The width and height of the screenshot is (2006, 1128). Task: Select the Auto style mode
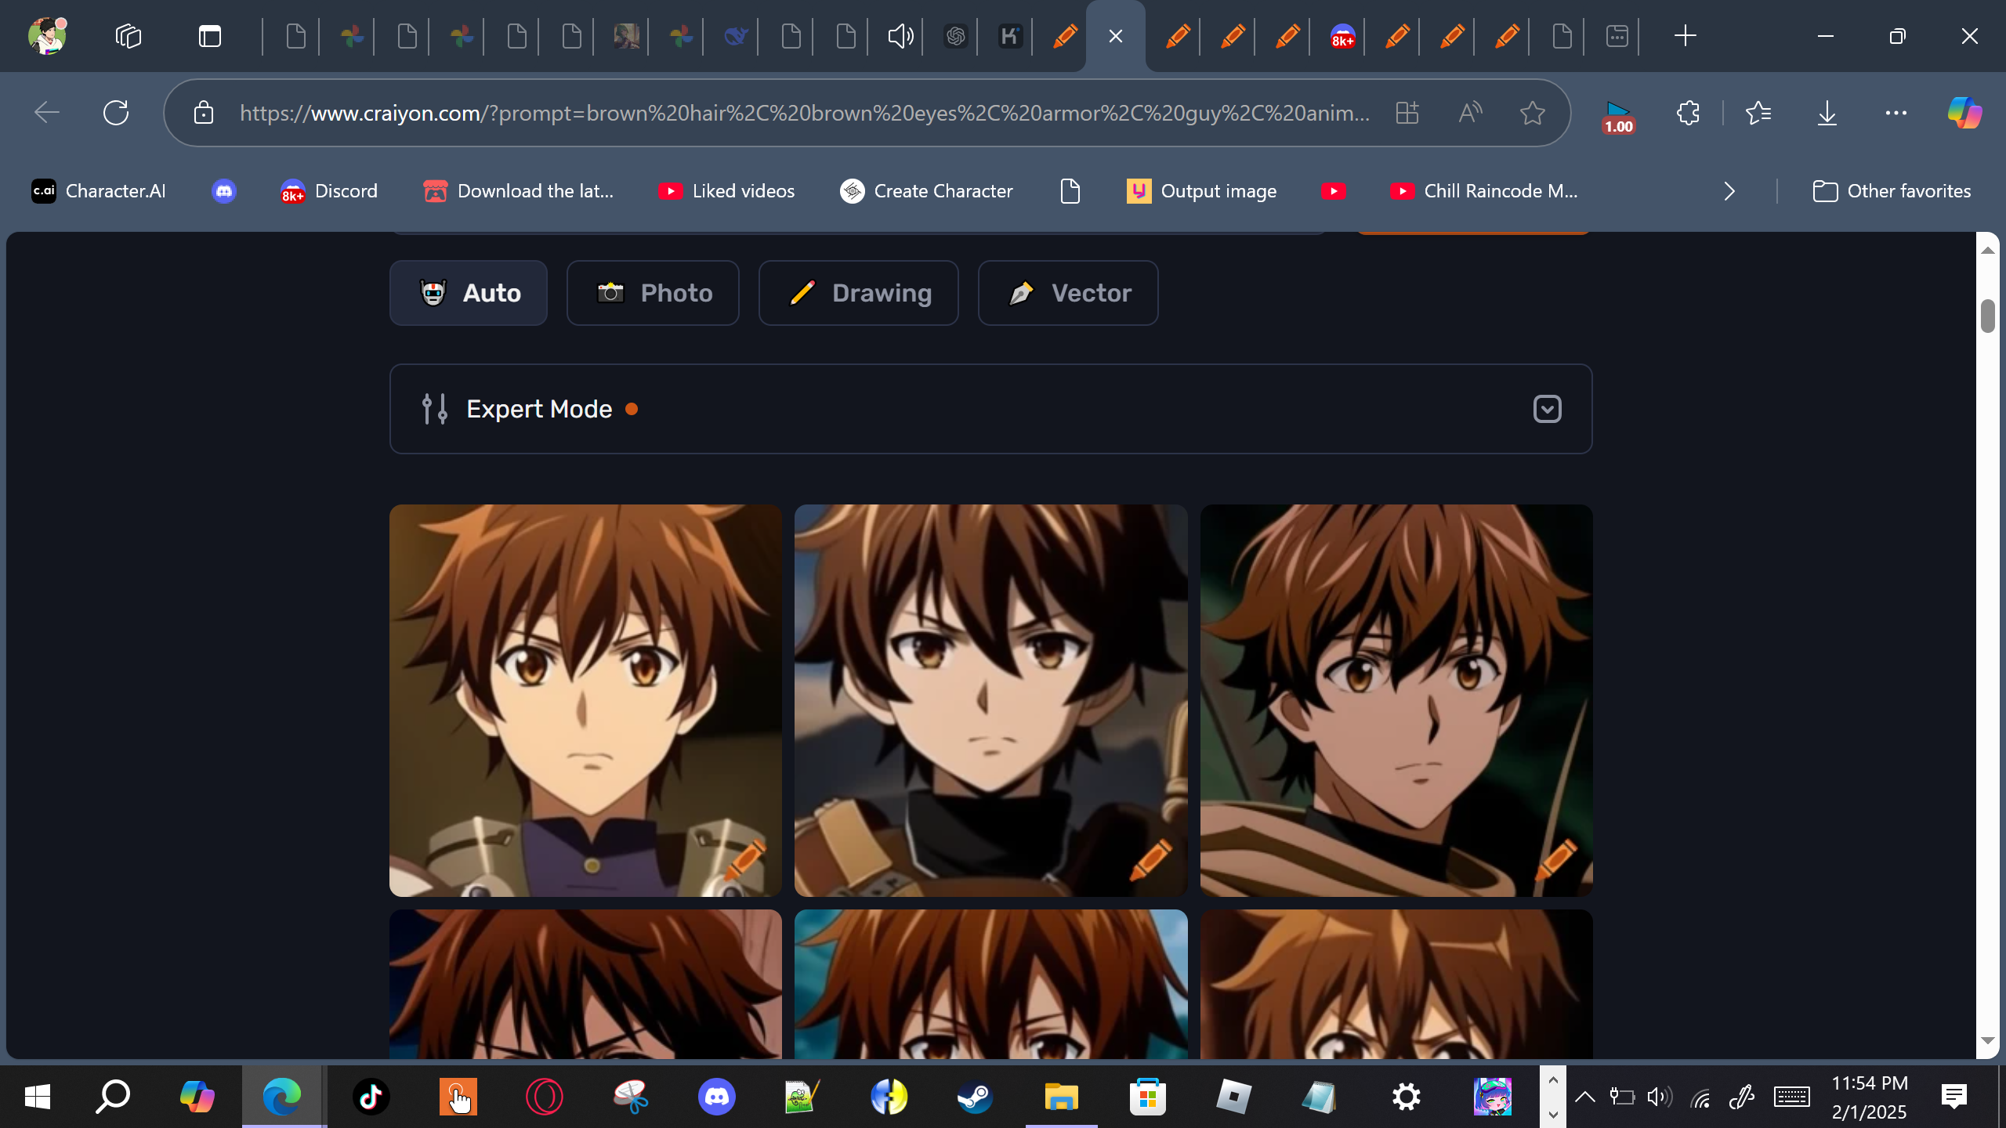click(469, 293)
